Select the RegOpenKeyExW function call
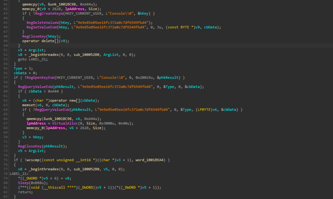The width and height of the screenshot is (333, 199). [41, 78]
